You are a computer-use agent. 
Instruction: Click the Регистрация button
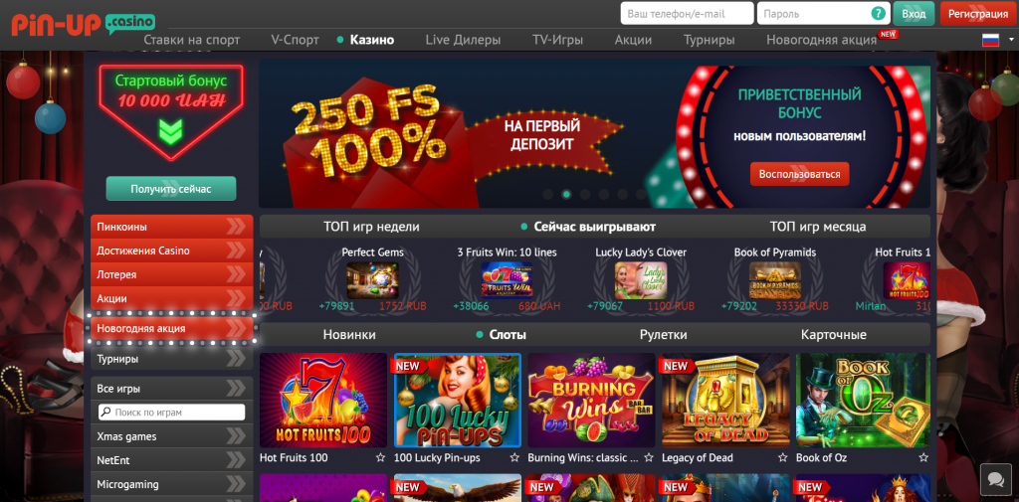point(977,14)
